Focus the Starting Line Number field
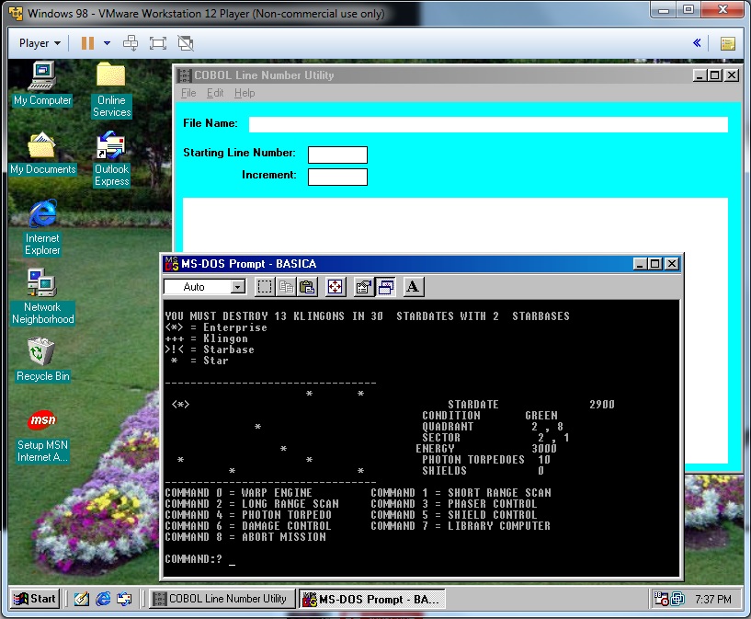This screenshot has width=751, height=619. [x=337, y=155]
